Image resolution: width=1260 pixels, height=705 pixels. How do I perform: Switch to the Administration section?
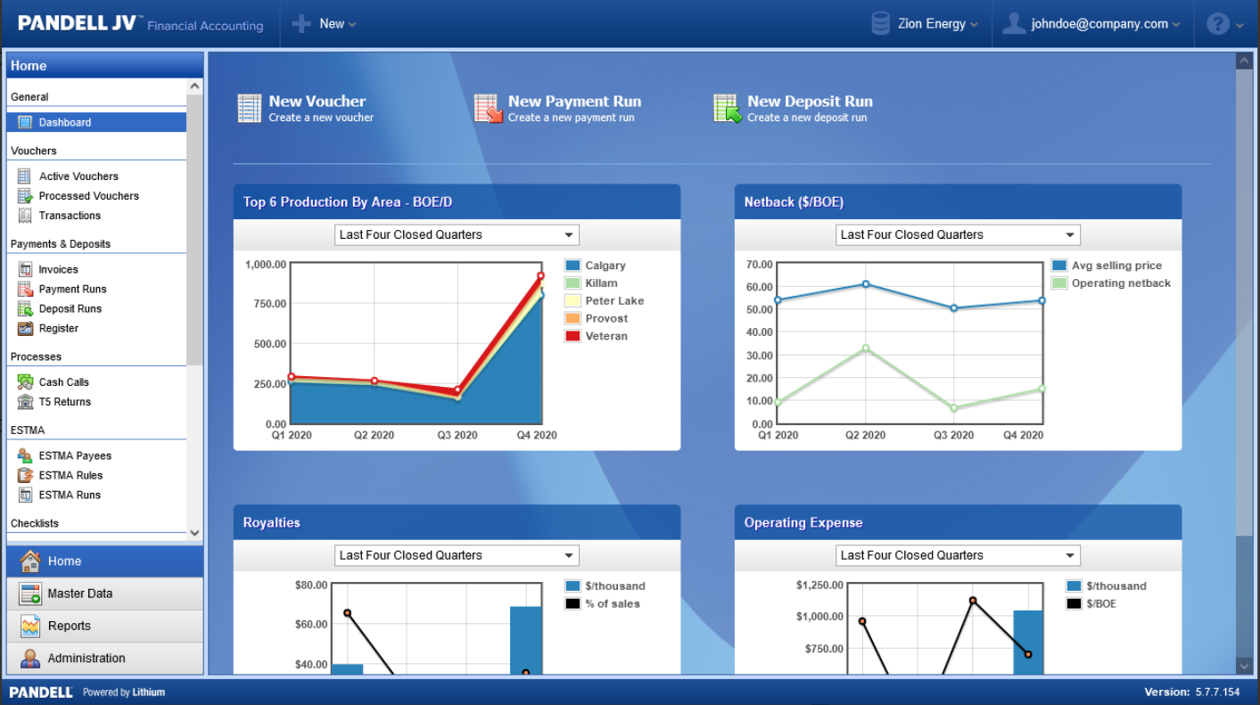coord(105,659)
